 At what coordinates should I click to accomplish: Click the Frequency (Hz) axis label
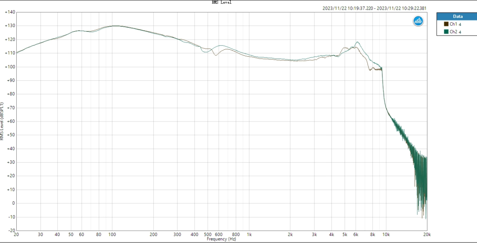[x=221, y=239]
